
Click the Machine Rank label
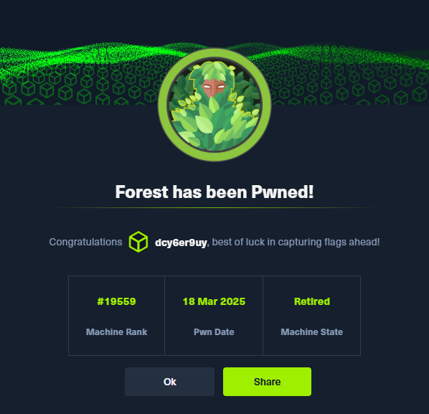pos(116,332)
